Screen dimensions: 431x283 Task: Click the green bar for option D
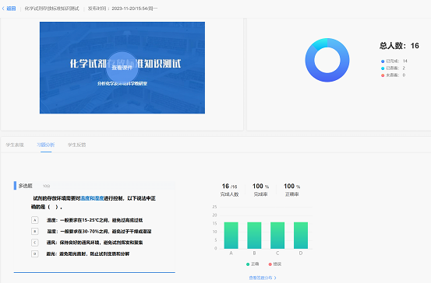click(x=301, y=236)
